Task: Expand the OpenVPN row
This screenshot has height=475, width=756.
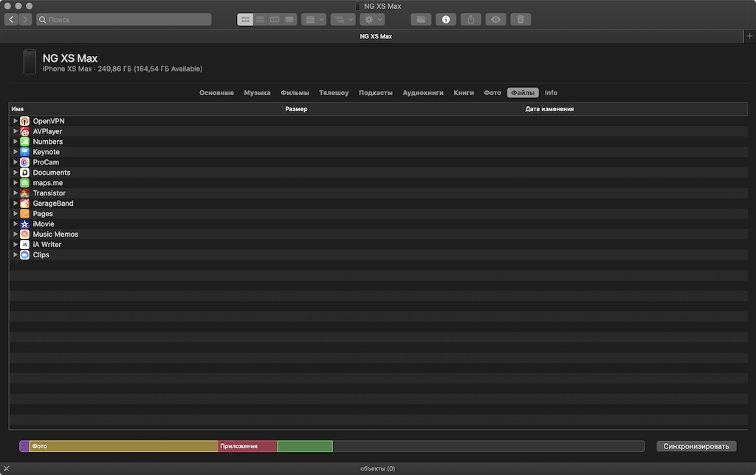Action: tap(15, 121)
